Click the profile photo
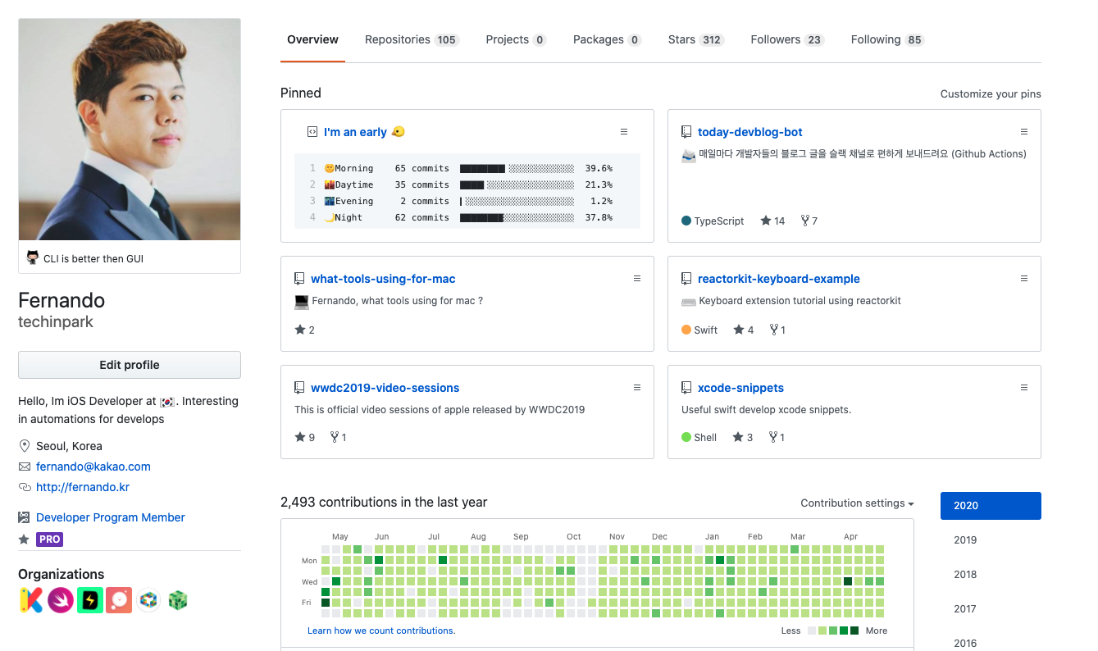The image size is (1098, 651). tap(130, 130)
